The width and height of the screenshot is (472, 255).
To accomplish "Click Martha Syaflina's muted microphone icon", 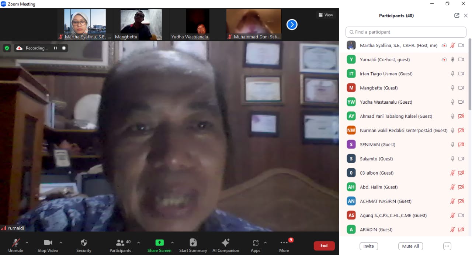I will 452,45.
